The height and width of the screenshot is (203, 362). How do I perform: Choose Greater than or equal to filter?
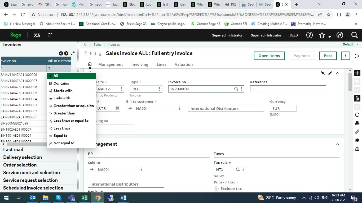click(71, 106)
